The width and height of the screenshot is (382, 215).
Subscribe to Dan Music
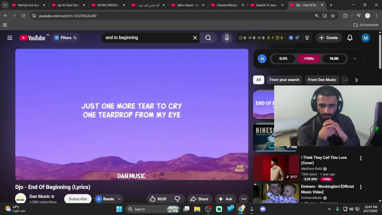(78, 199)
